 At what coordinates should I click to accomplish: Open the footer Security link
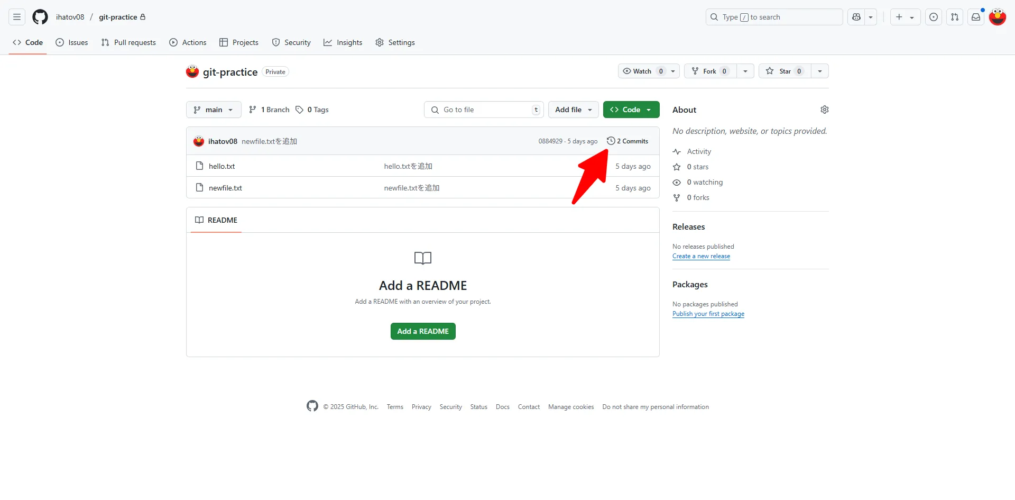(451, 407)
